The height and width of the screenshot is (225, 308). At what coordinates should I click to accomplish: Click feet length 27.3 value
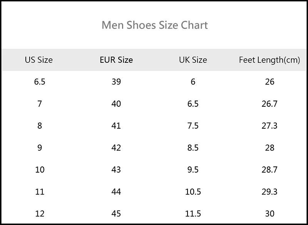point(269,126)
